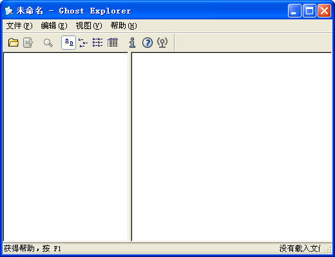Switch to list view

click(x=98, y=43)
